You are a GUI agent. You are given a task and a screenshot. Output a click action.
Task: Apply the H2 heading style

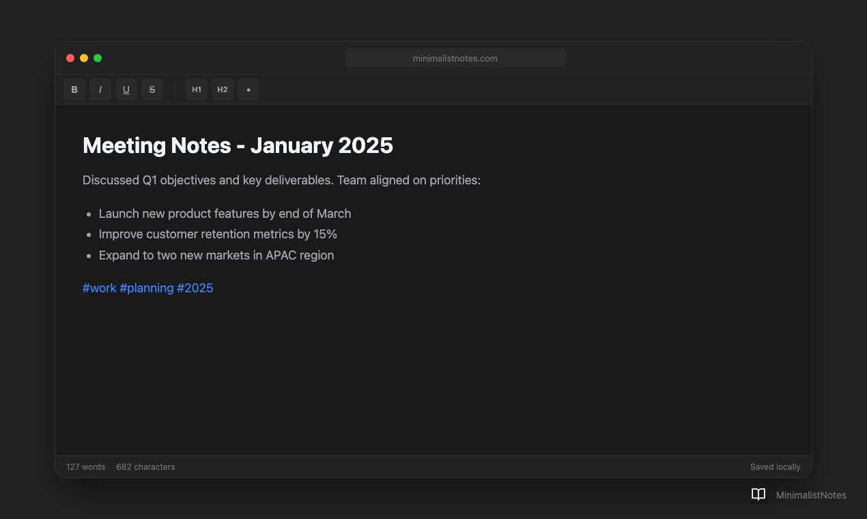(222, 89)
